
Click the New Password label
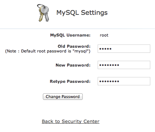click(x=73, y=65)
